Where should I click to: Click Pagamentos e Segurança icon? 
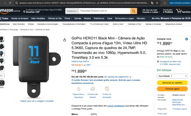click(x=79, y=89)
